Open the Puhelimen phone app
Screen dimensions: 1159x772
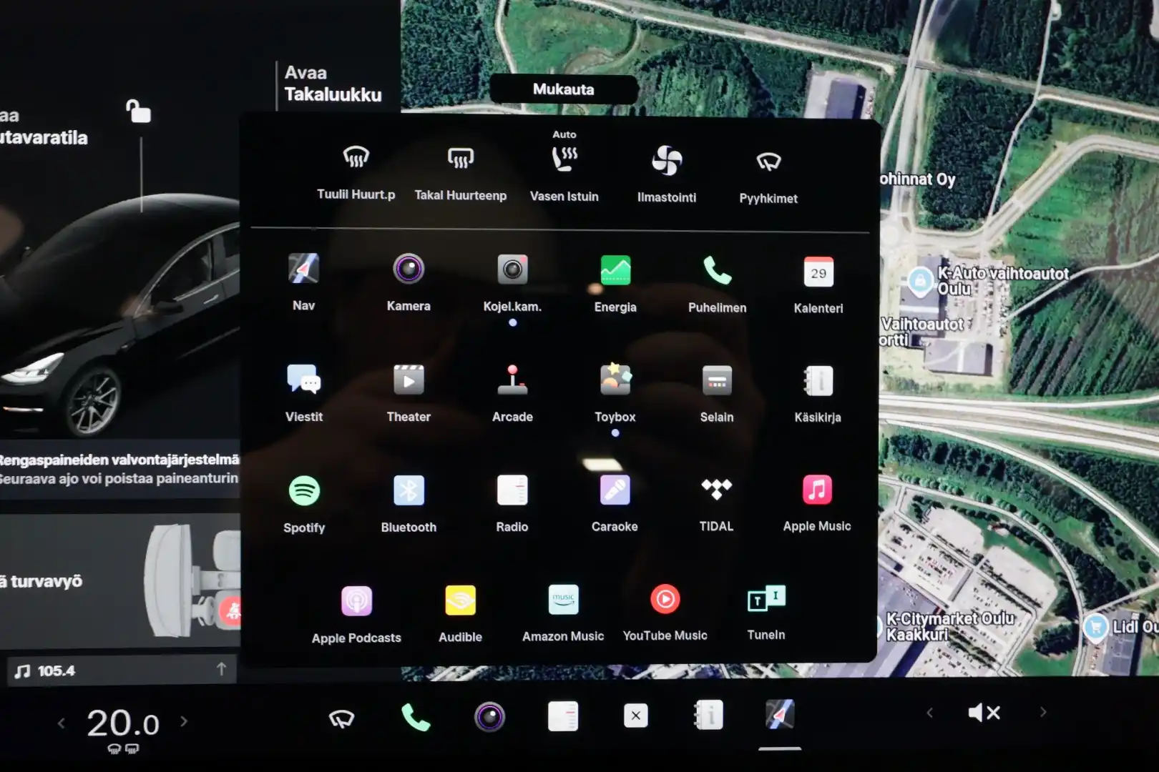[x=717, y=271]
